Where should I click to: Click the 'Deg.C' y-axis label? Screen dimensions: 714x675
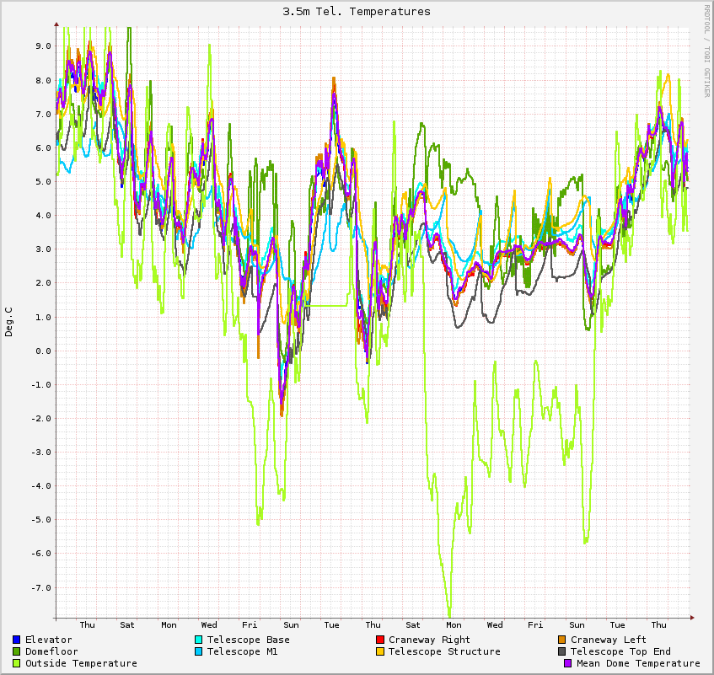pos(9,322)
